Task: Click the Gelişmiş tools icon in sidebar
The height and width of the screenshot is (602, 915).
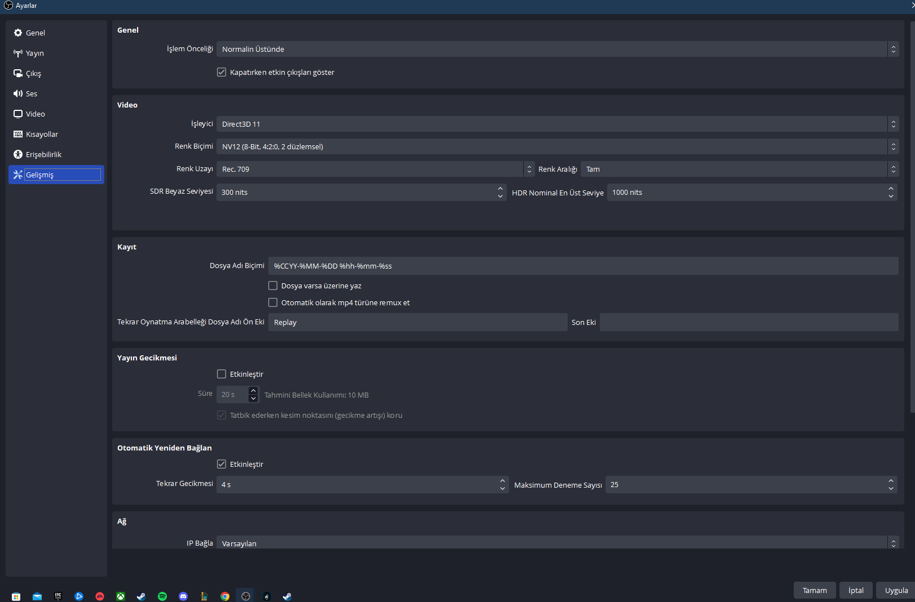Action: 18,175
